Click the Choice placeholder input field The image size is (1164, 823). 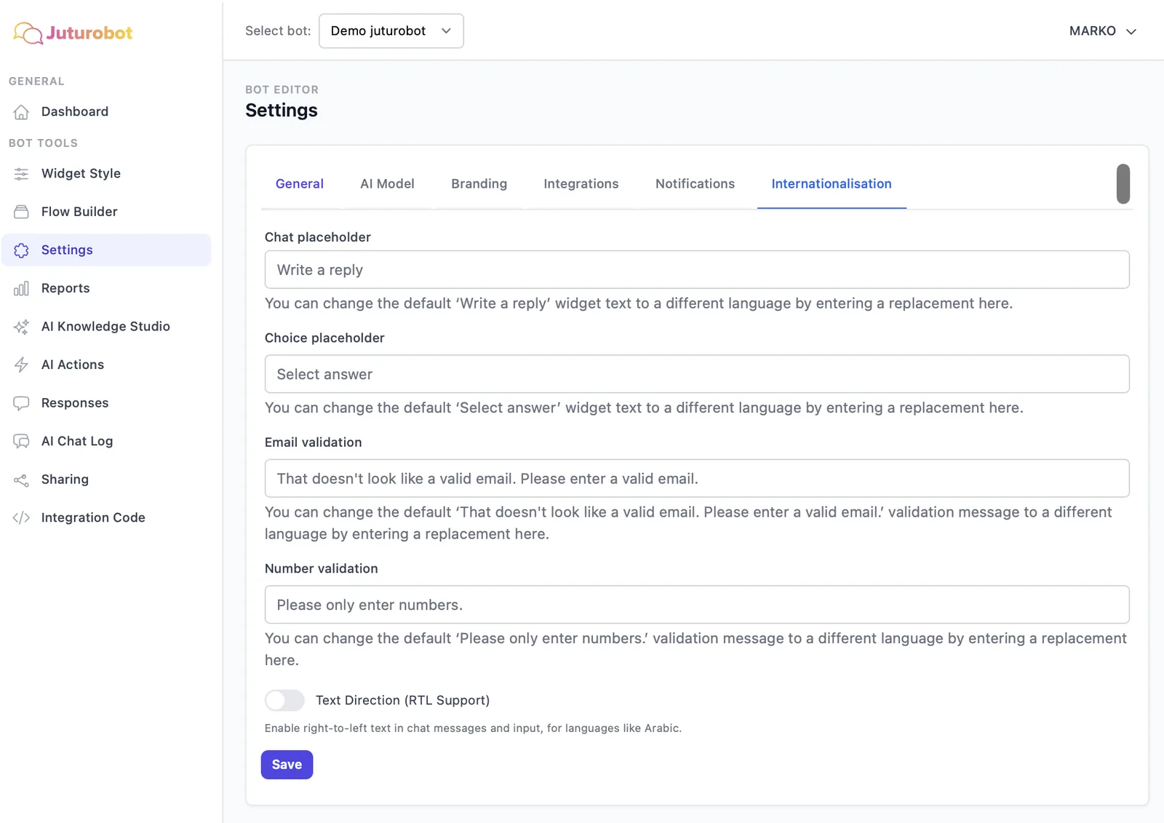pos(697,374)
